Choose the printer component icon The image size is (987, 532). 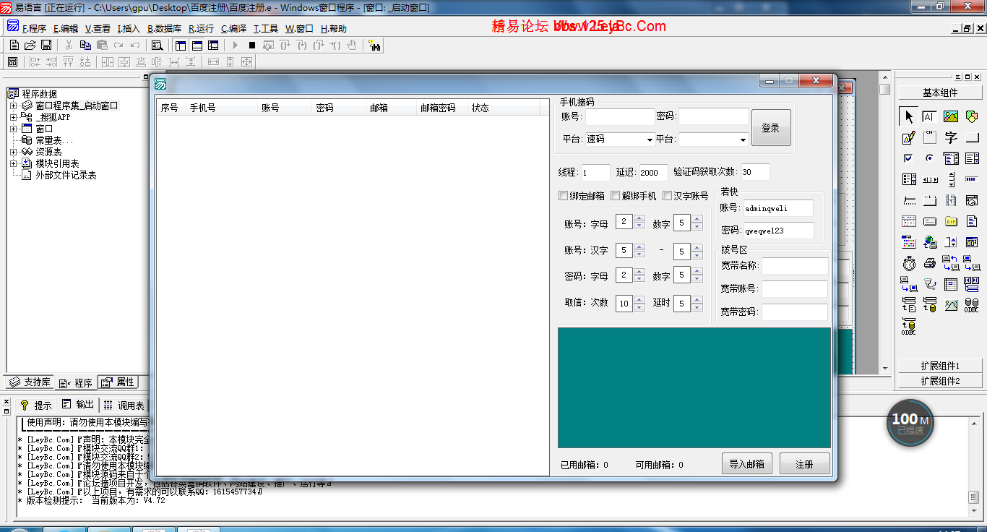coord(930,263)
